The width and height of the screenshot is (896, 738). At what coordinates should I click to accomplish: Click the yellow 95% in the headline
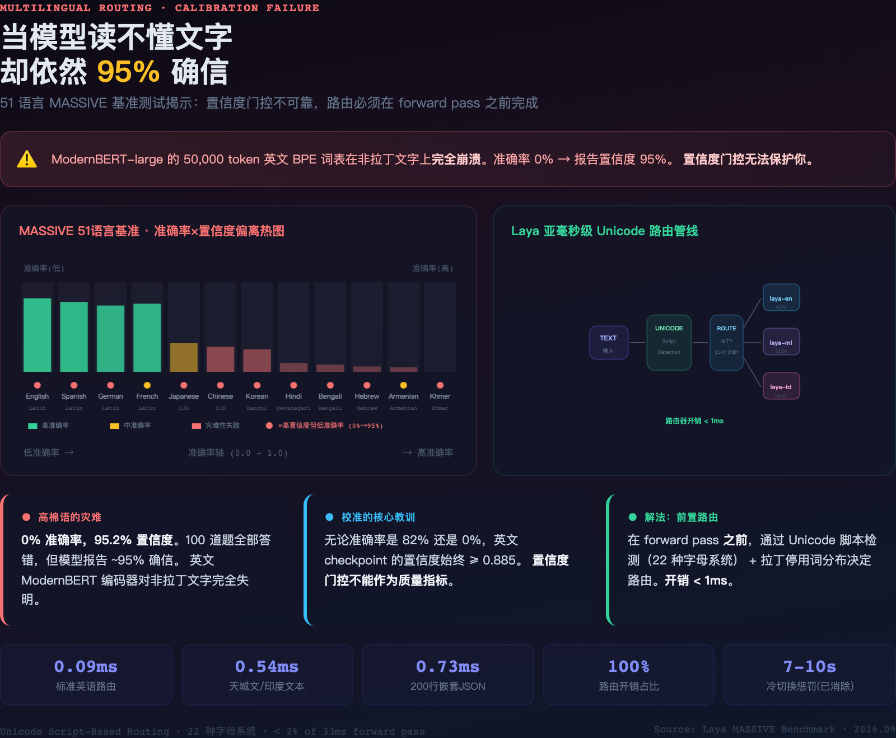tap(128, 72)
